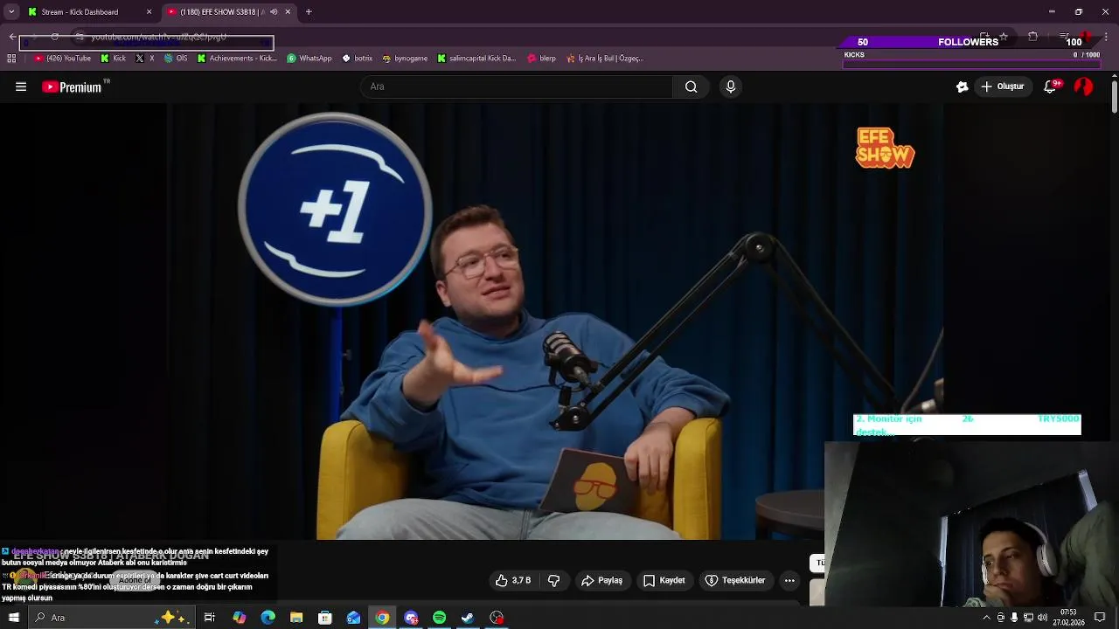Go back with browser back arrow
This screenshot has height=629, width=1119.
pyautogui.click(x=12, y=37)
